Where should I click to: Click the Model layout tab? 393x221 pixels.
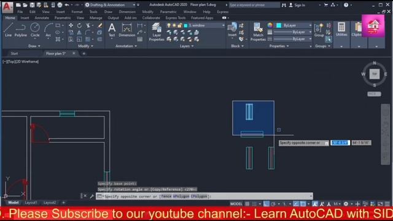point(14,203)
